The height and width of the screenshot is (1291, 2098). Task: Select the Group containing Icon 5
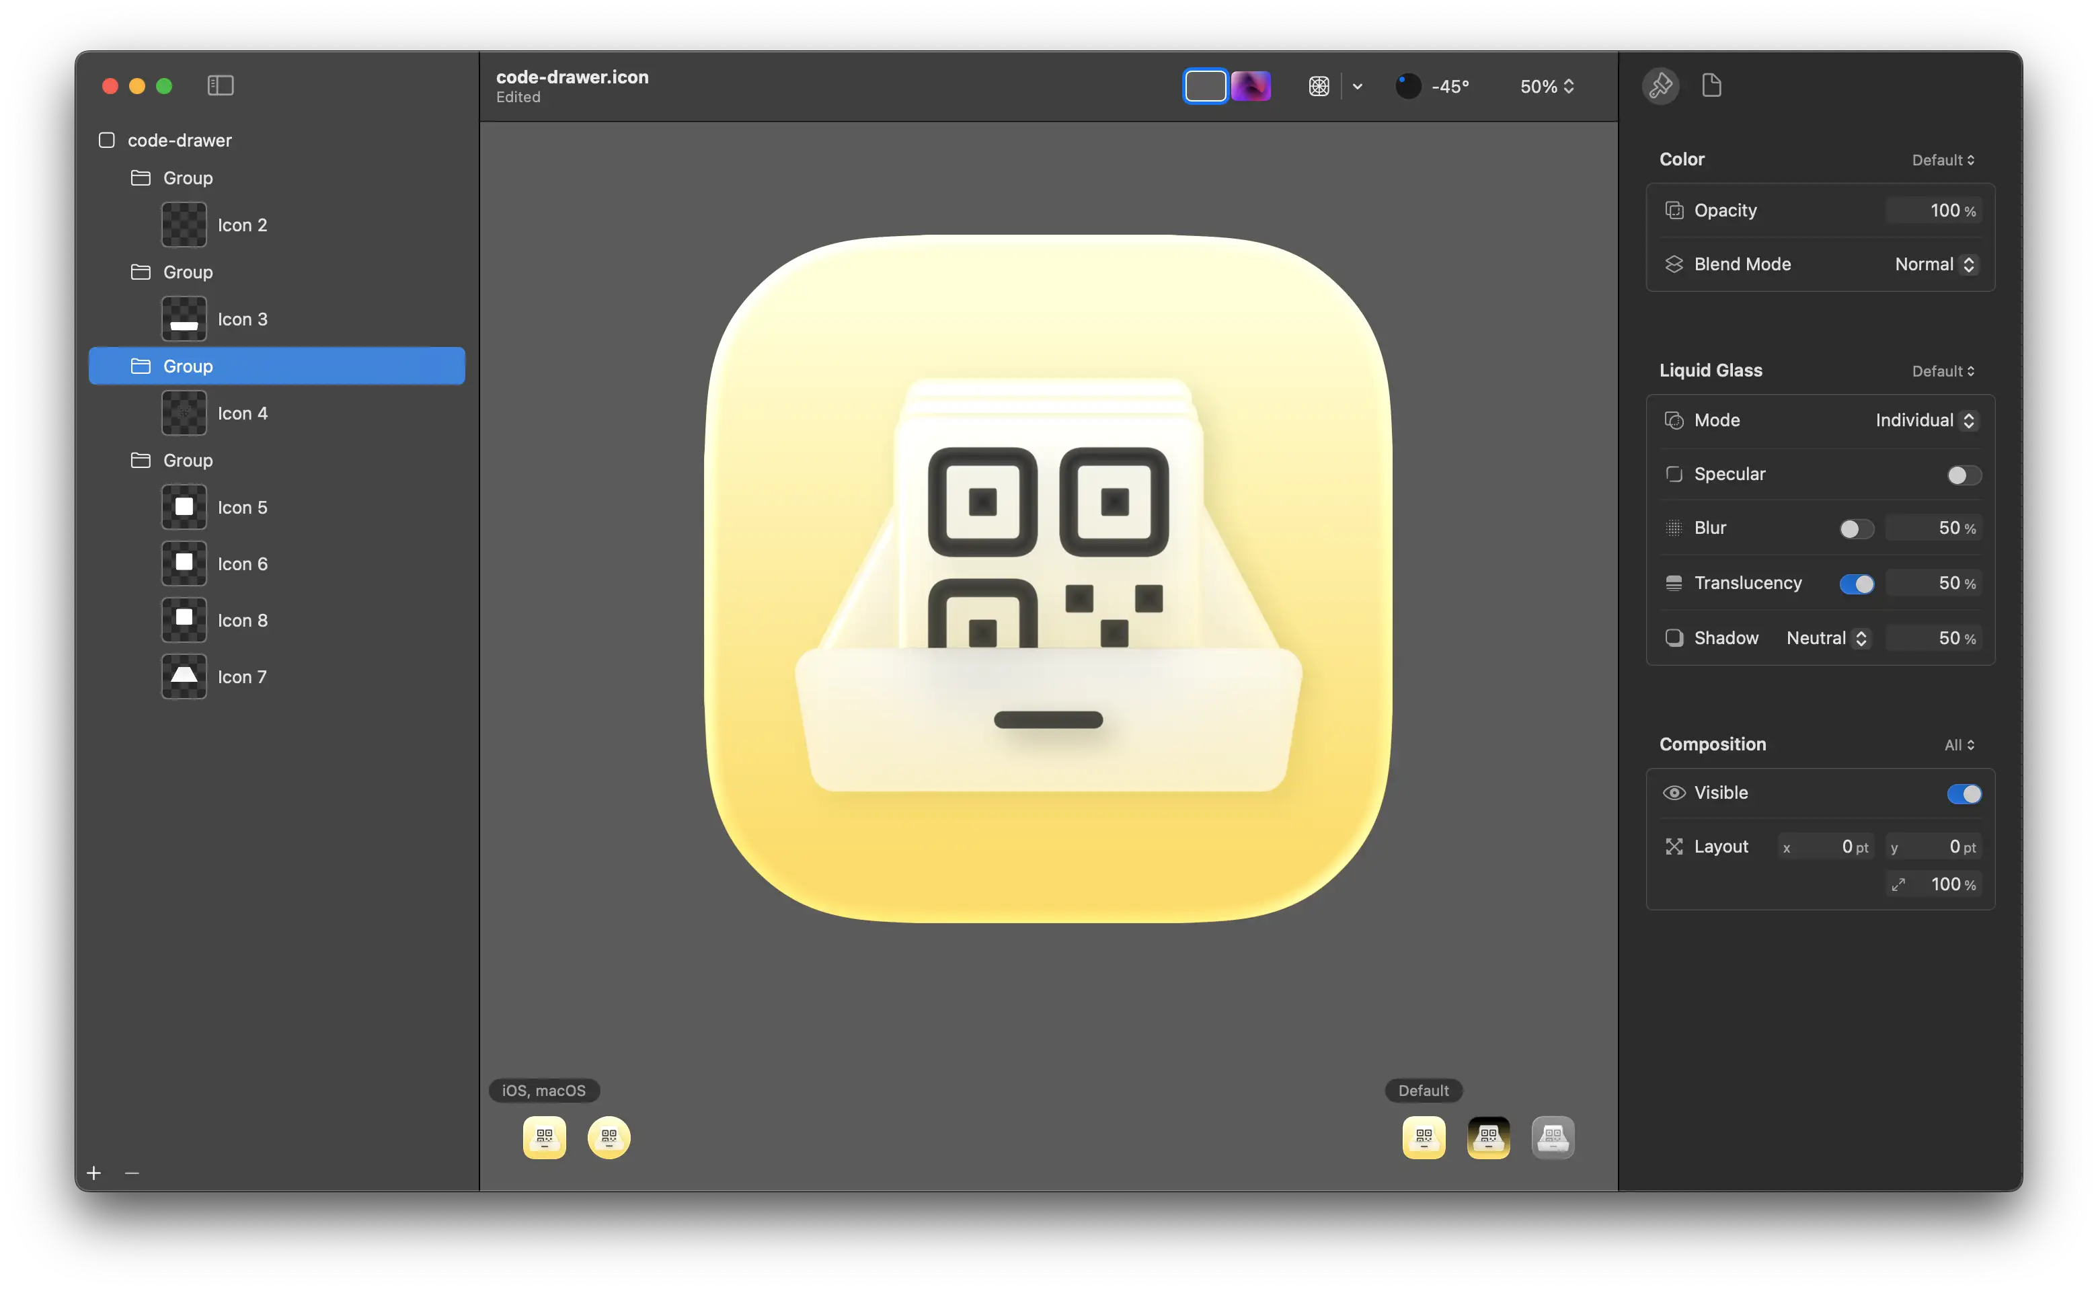pyautogui.click(x=276, y=460)
